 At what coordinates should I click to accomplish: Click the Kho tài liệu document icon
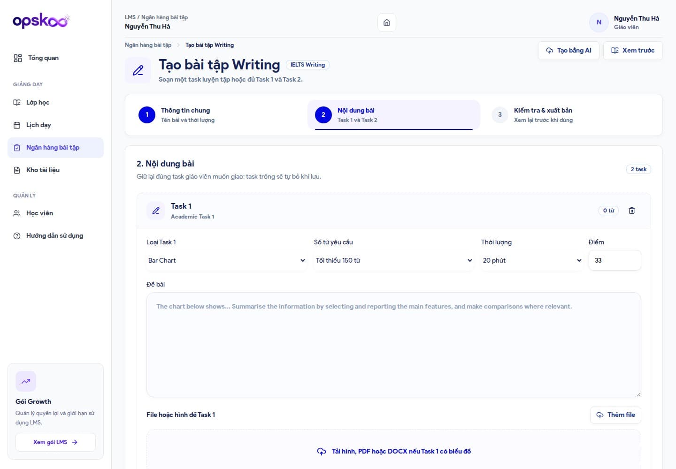(x=17, y=170)
